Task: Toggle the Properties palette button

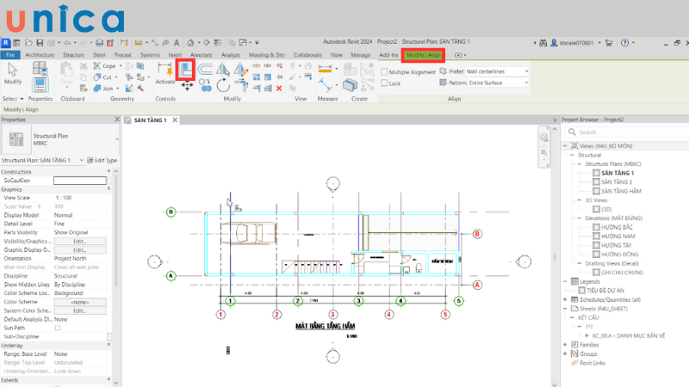Action: (40, 85)
